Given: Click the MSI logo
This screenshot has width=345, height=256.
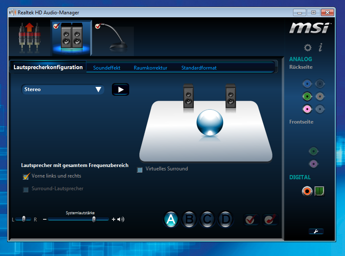Looking at the screenshot, I should click(310, 28).
